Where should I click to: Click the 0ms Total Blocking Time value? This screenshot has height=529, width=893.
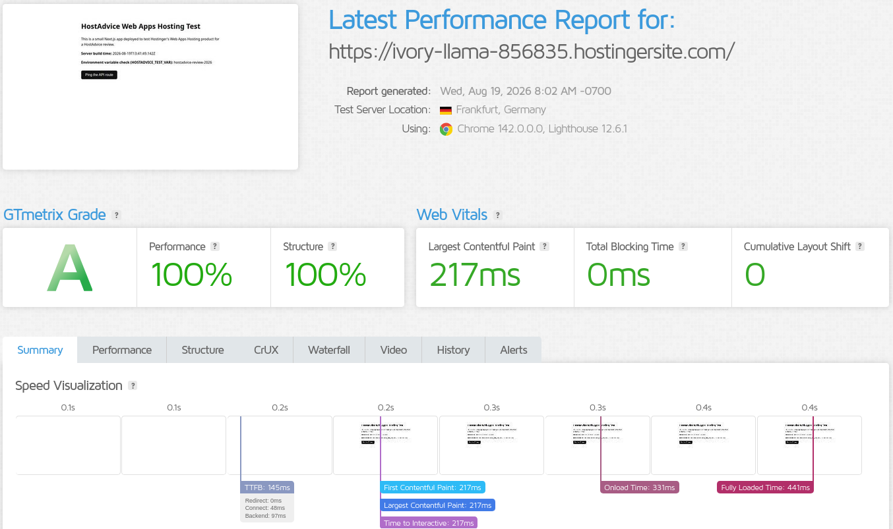click(619, 275)
